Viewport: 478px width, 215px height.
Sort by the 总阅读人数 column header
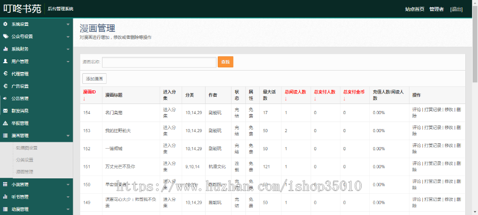click(295, 95)
